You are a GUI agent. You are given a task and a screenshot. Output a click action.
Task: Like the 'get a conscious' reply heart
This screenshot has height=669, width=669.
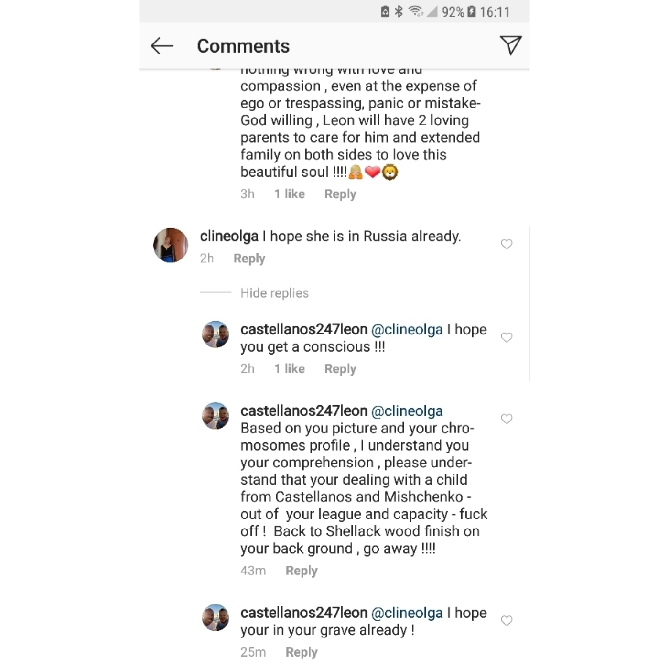[507, 337]
